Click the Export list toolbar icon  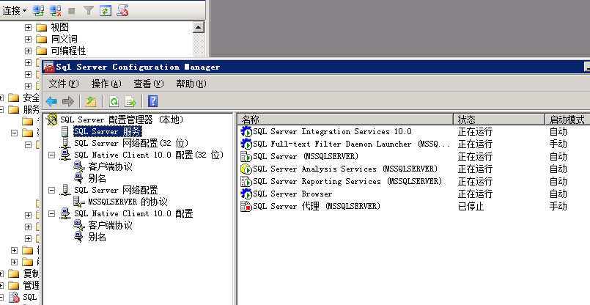[130, 101]
